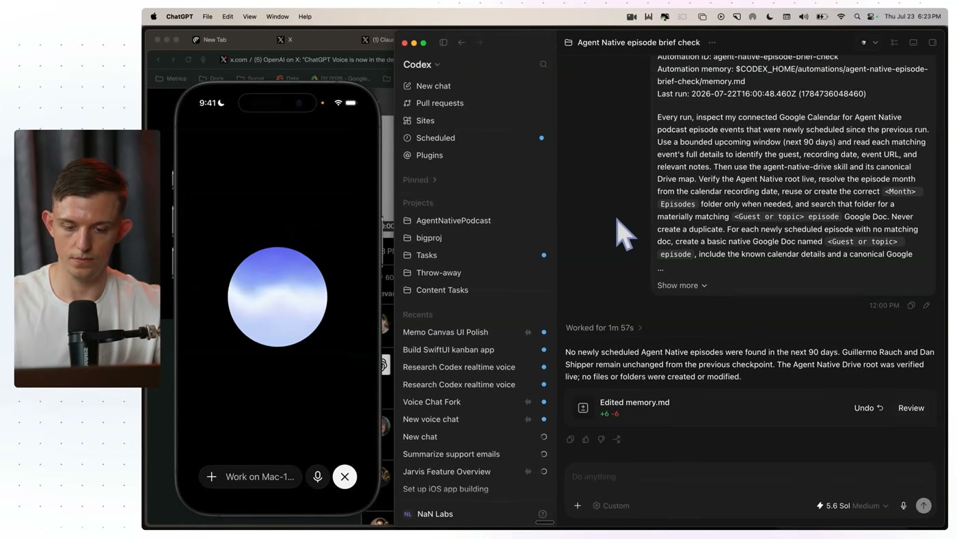Toggle the bottom panel icon in header

[x=913, y=42]
